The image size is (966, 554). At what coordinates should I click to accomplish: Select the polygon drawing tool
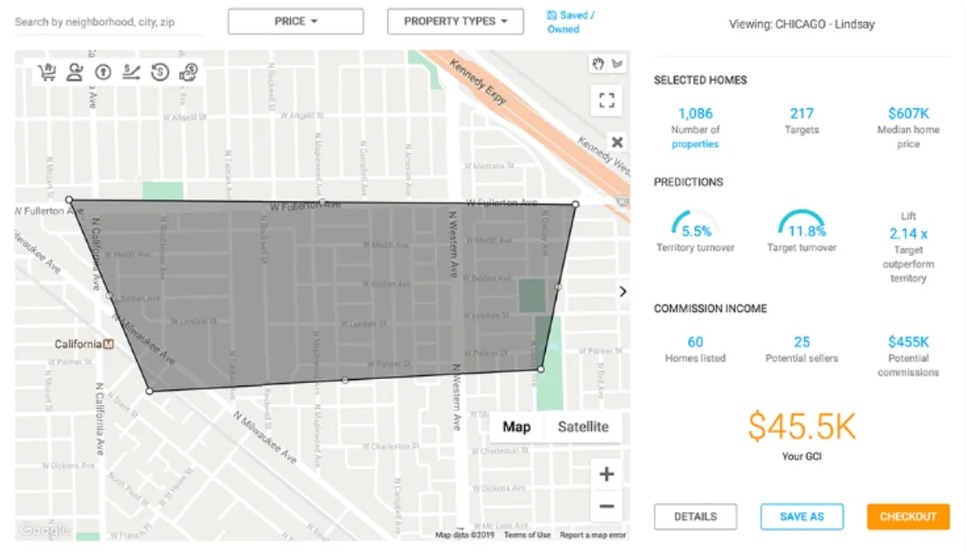pos(617,63)
